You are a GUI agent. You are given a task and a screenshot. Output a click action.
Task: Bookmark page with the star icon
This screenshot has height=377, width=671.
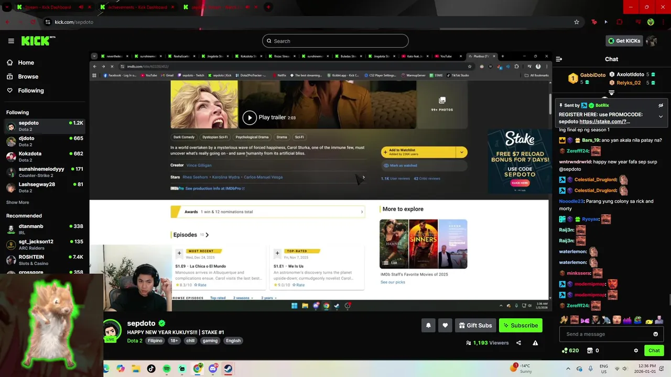click(577, 22)
